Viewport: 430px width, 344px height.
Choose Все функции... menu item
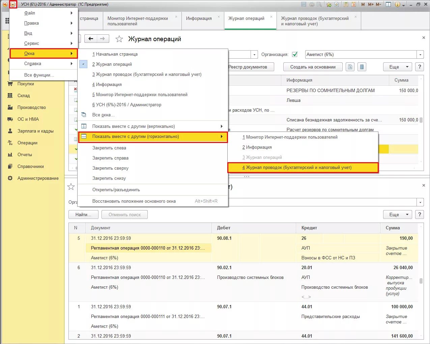(44, 75)
